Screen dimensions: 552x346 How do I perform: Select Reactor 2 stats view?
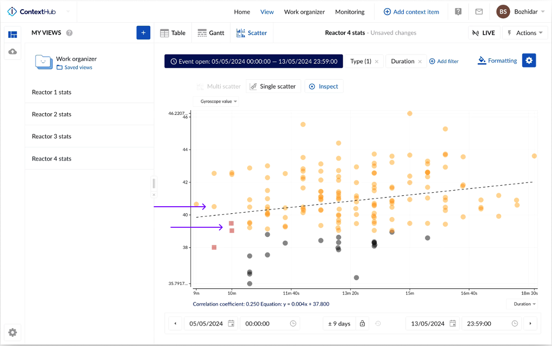[x=51, y=114]
